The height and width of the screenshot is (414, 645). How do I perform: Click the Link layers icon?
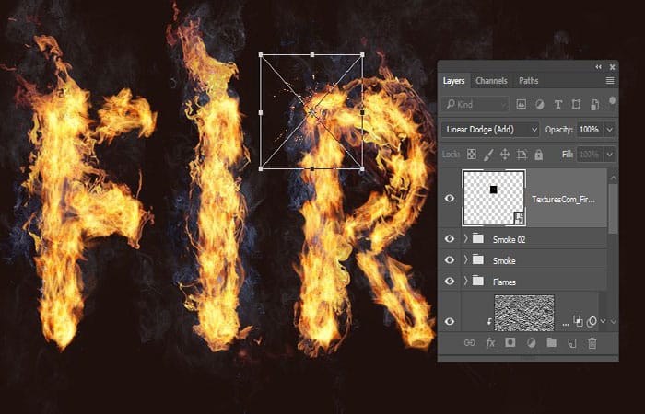tap(469, 343)
